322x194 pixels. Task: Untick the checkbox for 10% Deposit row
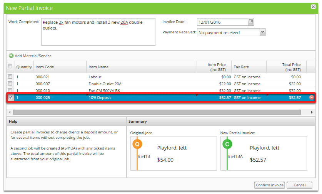click(x=11, y=97)
